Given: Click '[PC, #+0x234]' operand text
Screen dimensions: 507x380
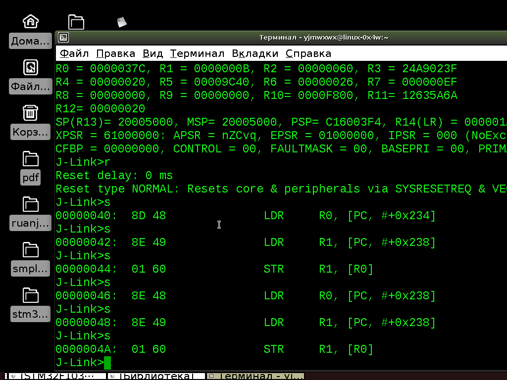Looking at the screenshot, I should [x=392, y=216].
